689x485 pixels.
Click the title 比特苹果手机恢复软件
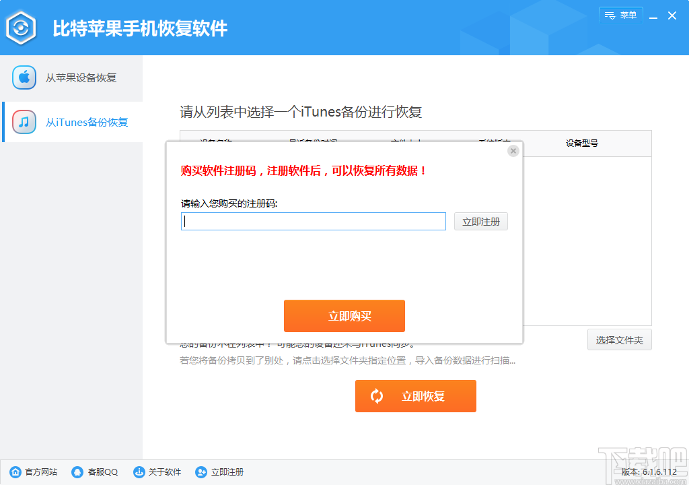tap(140, 28)
